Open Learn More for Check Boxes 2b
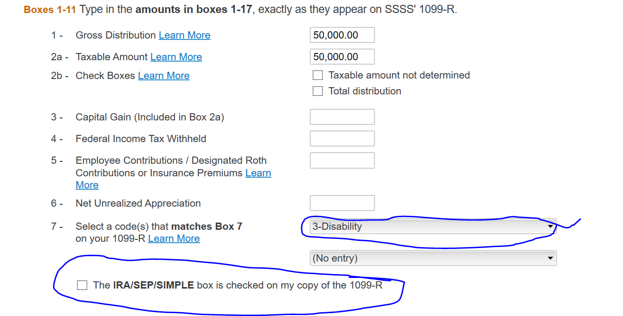Screen dimensions: 623x316 coord(164,76)
